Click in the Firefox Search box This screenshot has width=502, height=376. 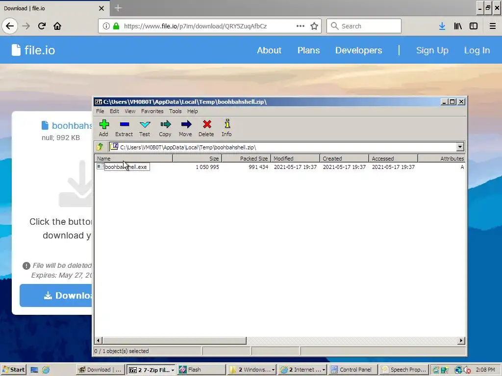364,26
